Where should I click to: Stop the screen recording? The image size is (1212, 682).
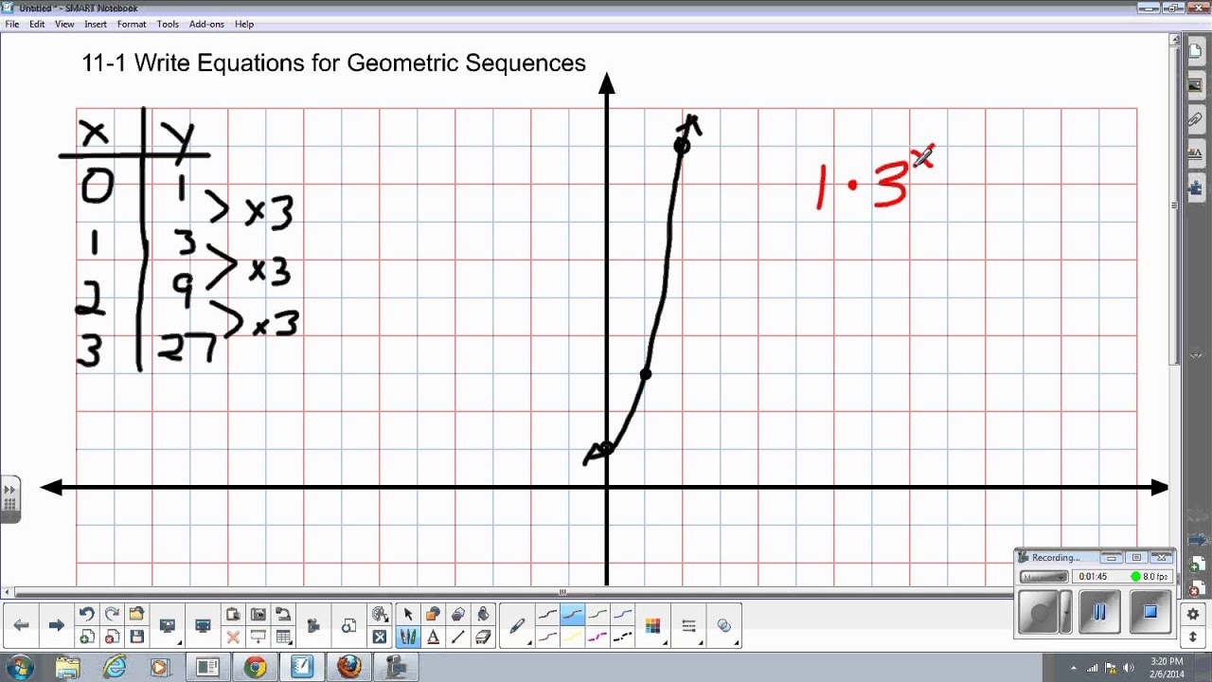click(x=1150, y=613)
